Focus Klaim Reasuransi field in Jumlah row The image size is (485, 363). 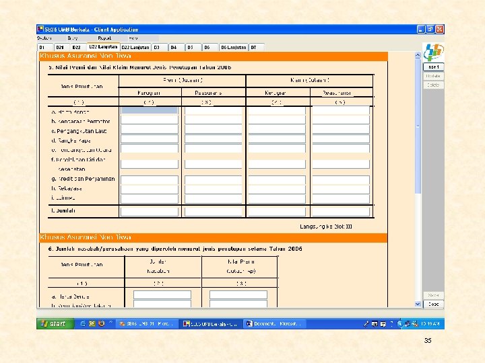tap(341, 212)
